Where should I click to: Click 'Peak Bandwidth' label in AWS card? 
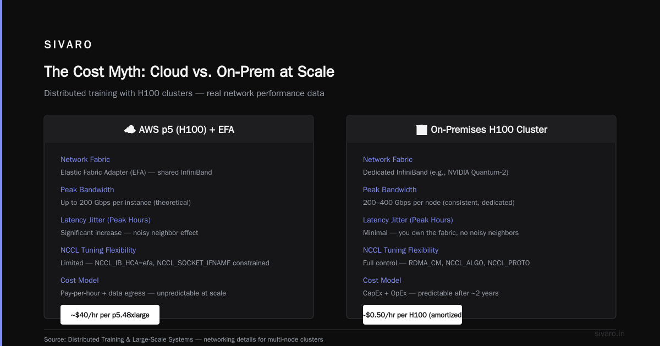pos(87,189)
